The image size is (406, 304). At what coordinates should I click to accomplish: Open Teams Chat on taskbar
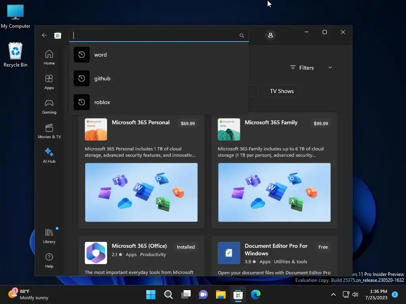pos(203,294)
